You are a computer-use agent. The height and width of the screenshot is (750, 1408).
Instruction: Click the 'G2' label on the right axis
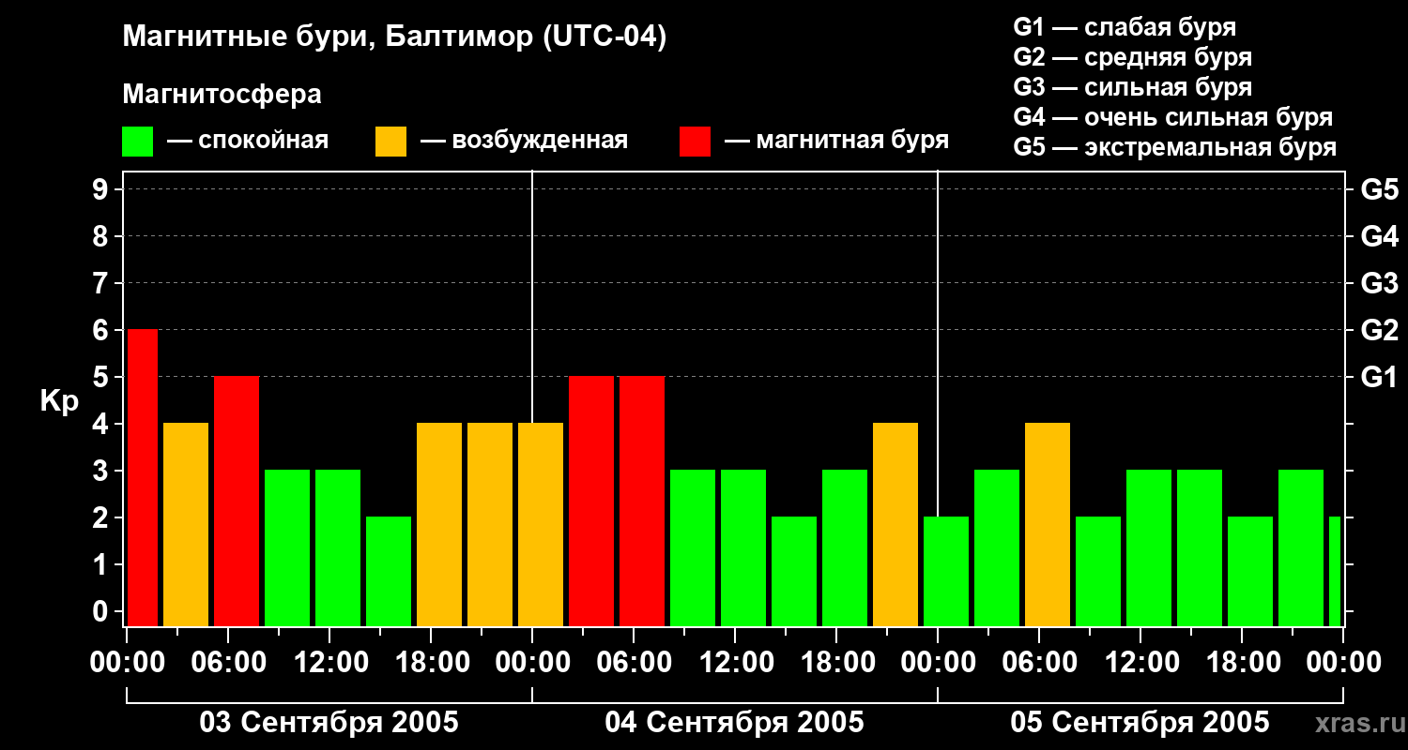(1380, 330)
